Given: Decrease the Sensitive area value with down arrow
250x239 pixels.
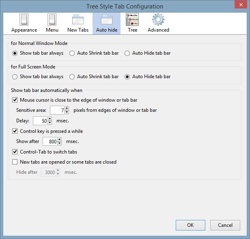Looking at the screenshot, I should click(x=67, y=112).
